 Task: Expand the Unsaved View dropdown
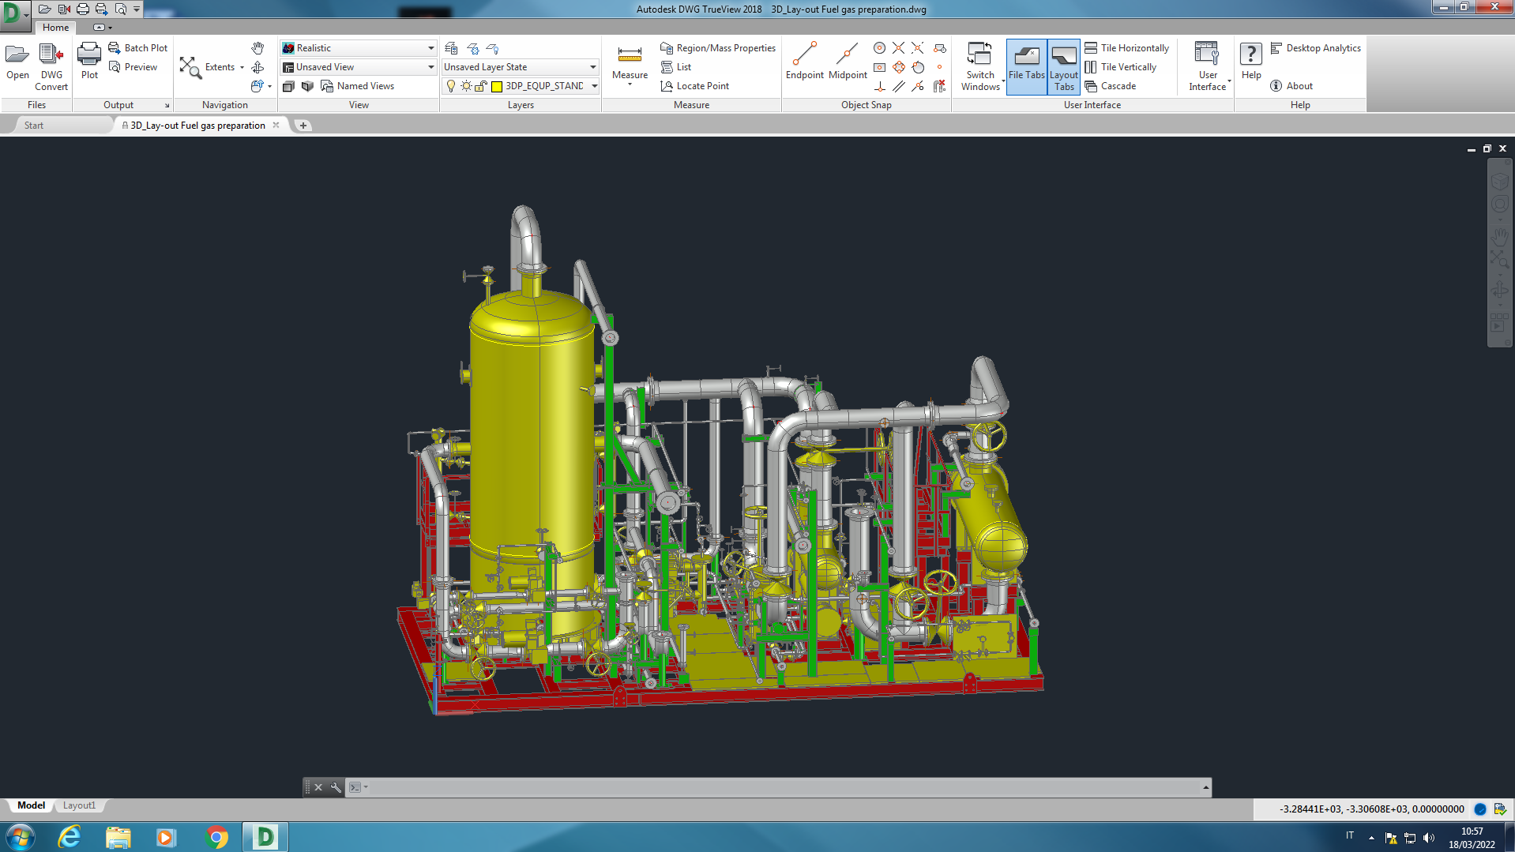(430, 67)
